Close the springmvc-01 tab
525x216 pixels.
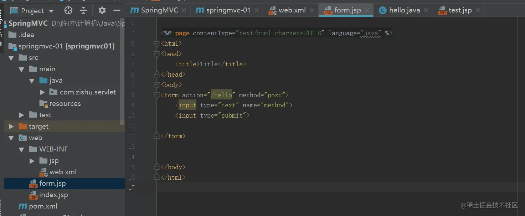tap(256, 11)
